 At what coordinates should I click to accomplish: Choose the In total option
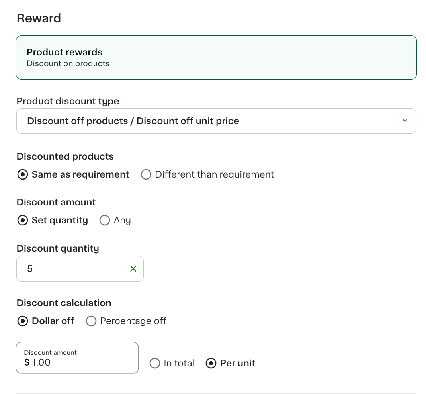coord(155,363)
